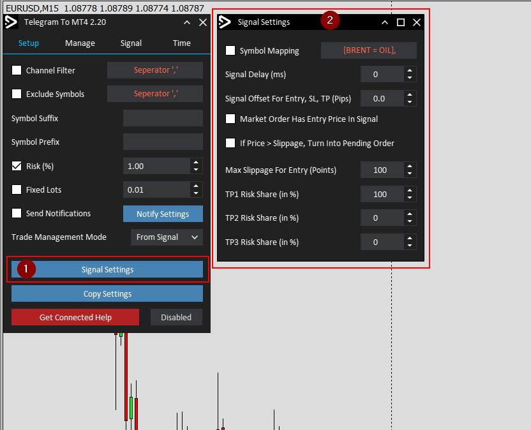Decrease TP1 Risk Share percentage
The width and height of the screenshot is (531, 430).
(410, 198)
